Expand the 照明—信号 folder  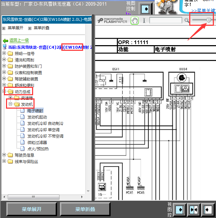(x=4, y=53)
